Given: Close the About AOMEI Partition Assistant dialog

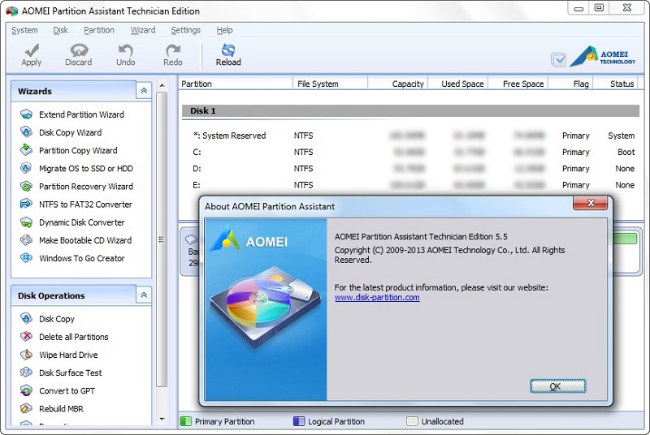Looking at the screenshot, I should point(591,203).
